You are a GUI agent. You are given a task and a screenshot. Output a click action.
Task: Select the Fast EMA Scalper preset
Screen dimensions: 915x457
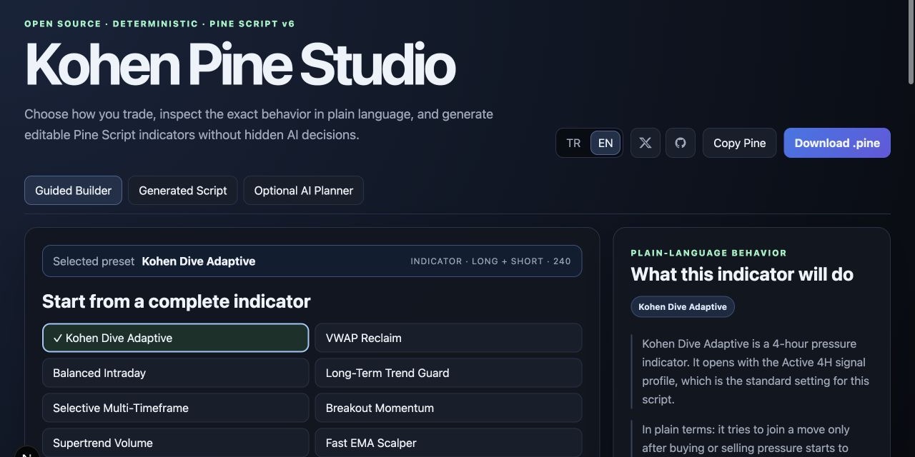coord(448,443)
